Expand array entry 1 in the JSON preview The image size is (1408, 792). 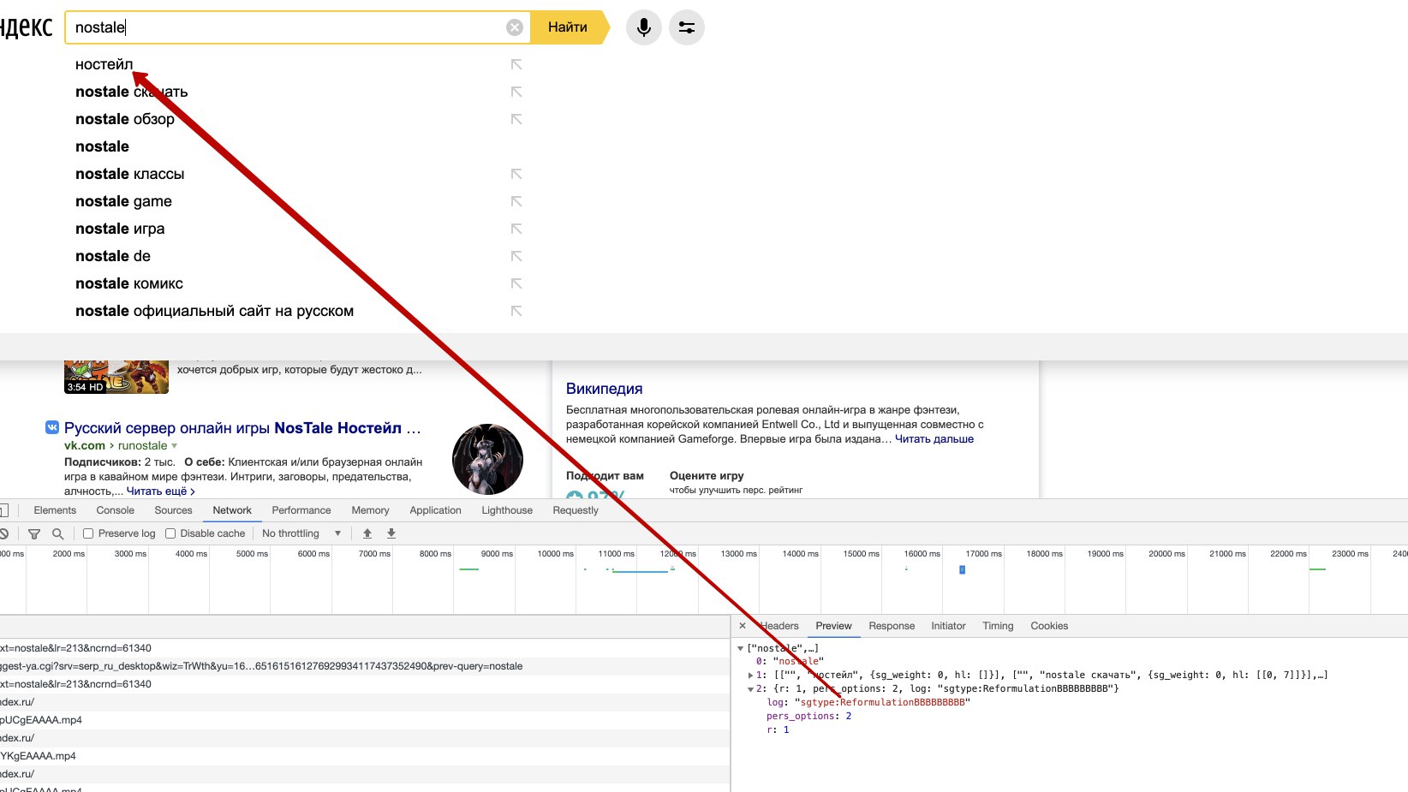click(x=751, y=675)
